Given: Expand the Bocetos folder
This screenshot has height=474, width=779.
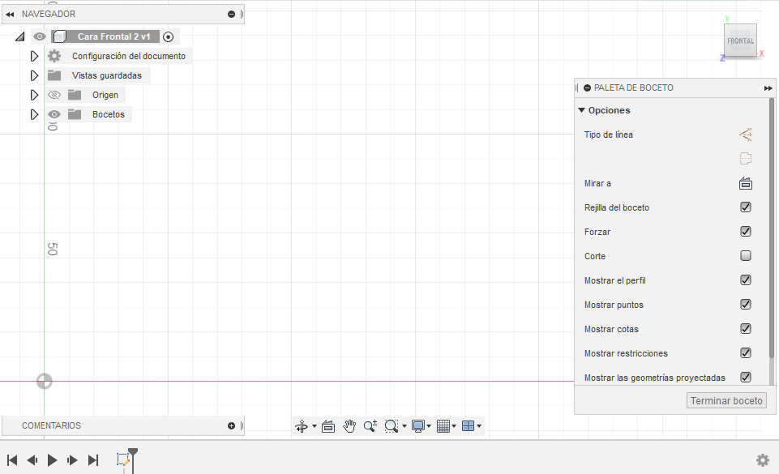Looking at the screenshot, I should click(34, 114).
